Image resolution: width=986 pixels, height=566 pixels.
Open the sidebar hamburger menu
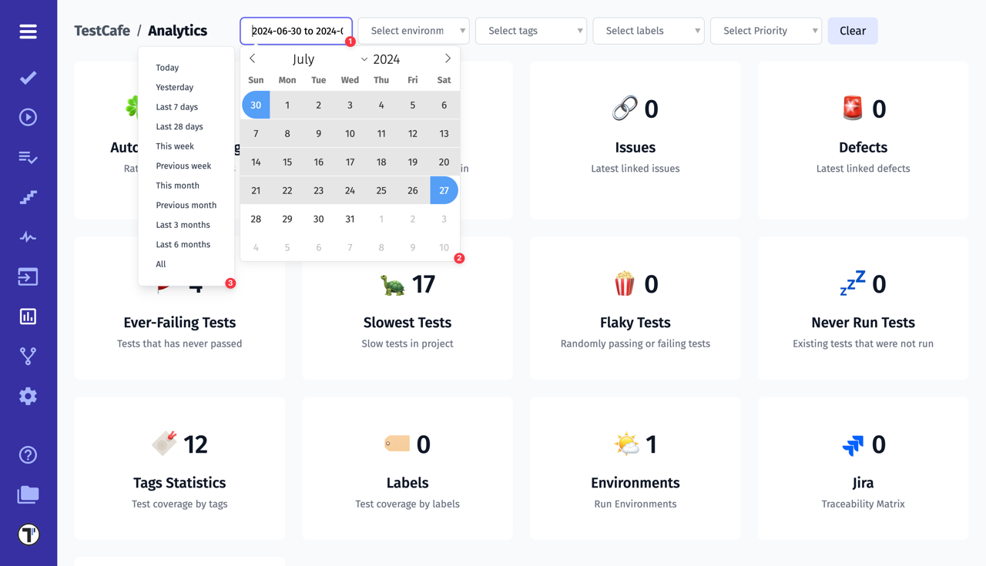pos(28,32)
